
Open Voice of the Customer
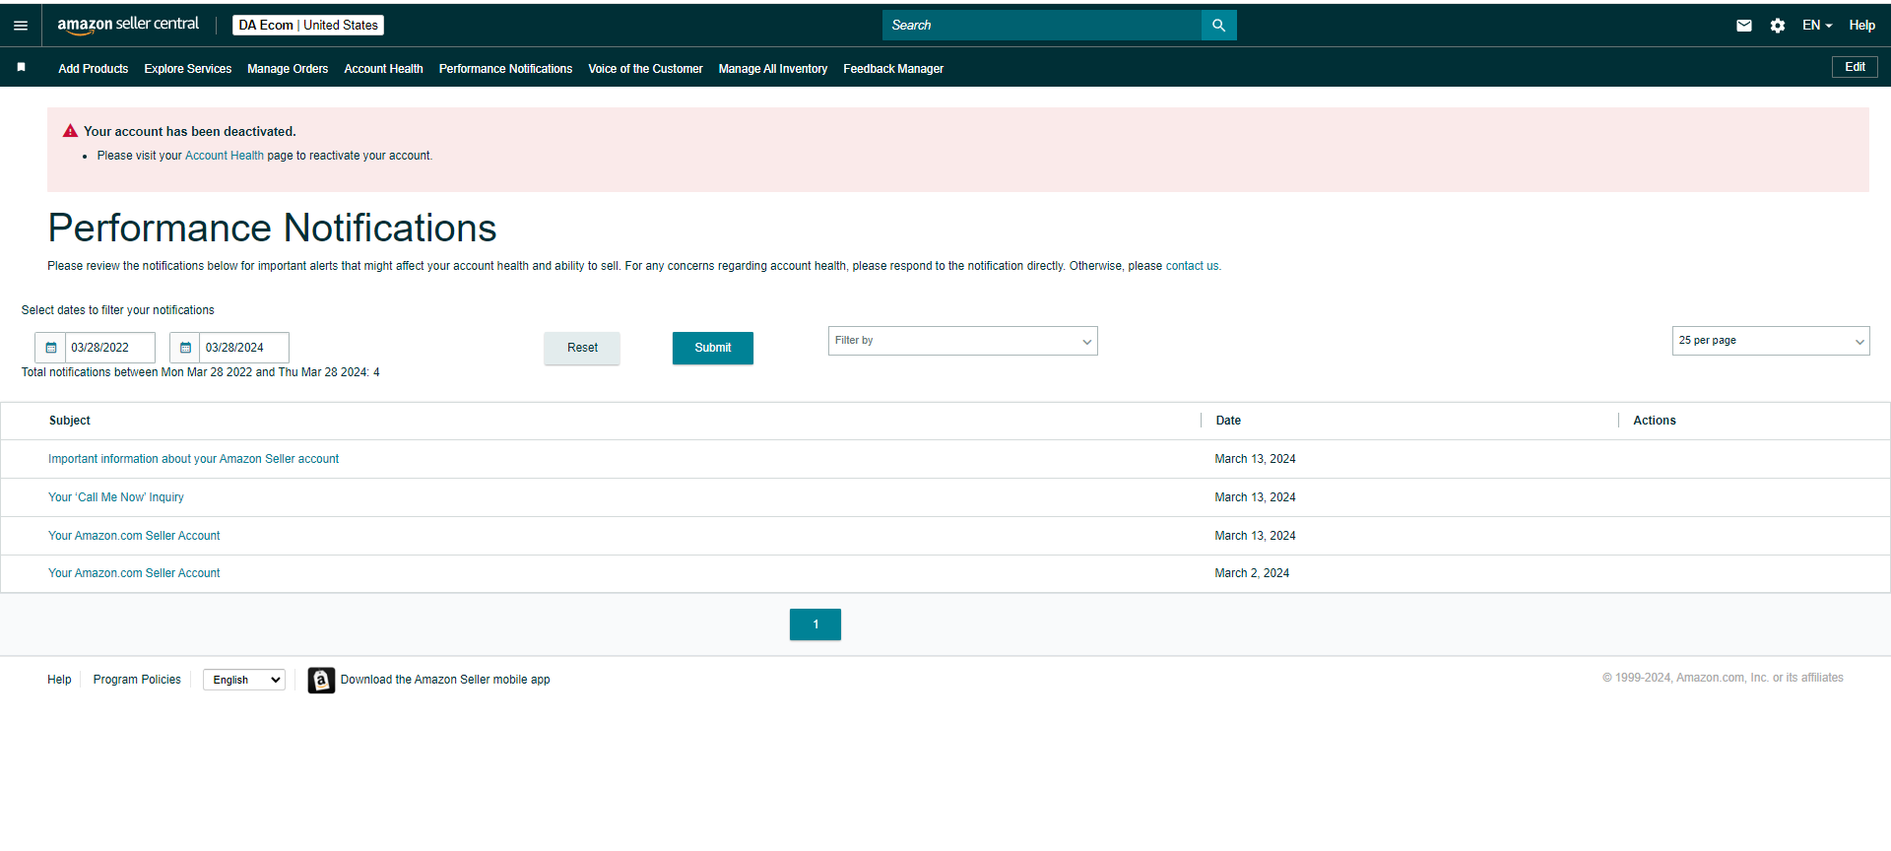click(x=645, y=69)
